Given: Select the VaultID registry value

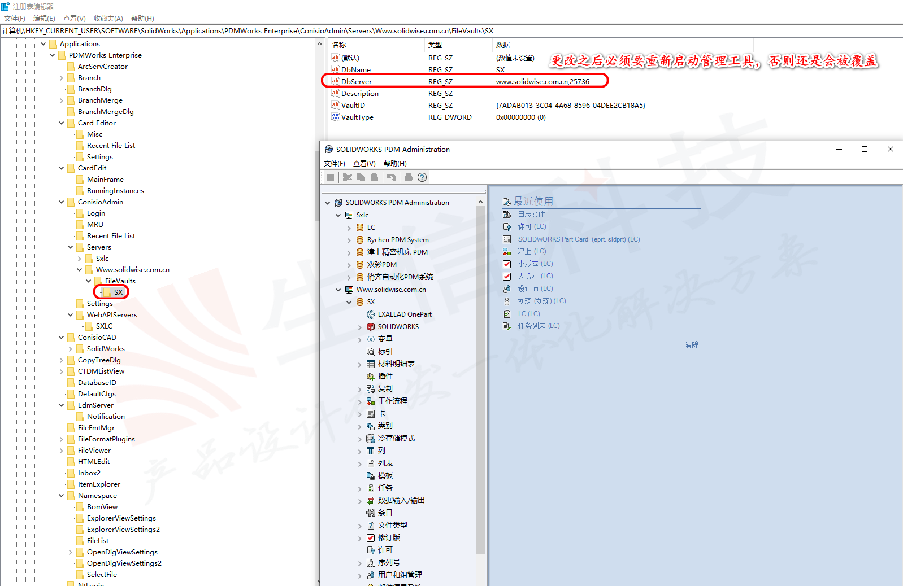Looking at the screenshot, I should click(x=353, y=106).
